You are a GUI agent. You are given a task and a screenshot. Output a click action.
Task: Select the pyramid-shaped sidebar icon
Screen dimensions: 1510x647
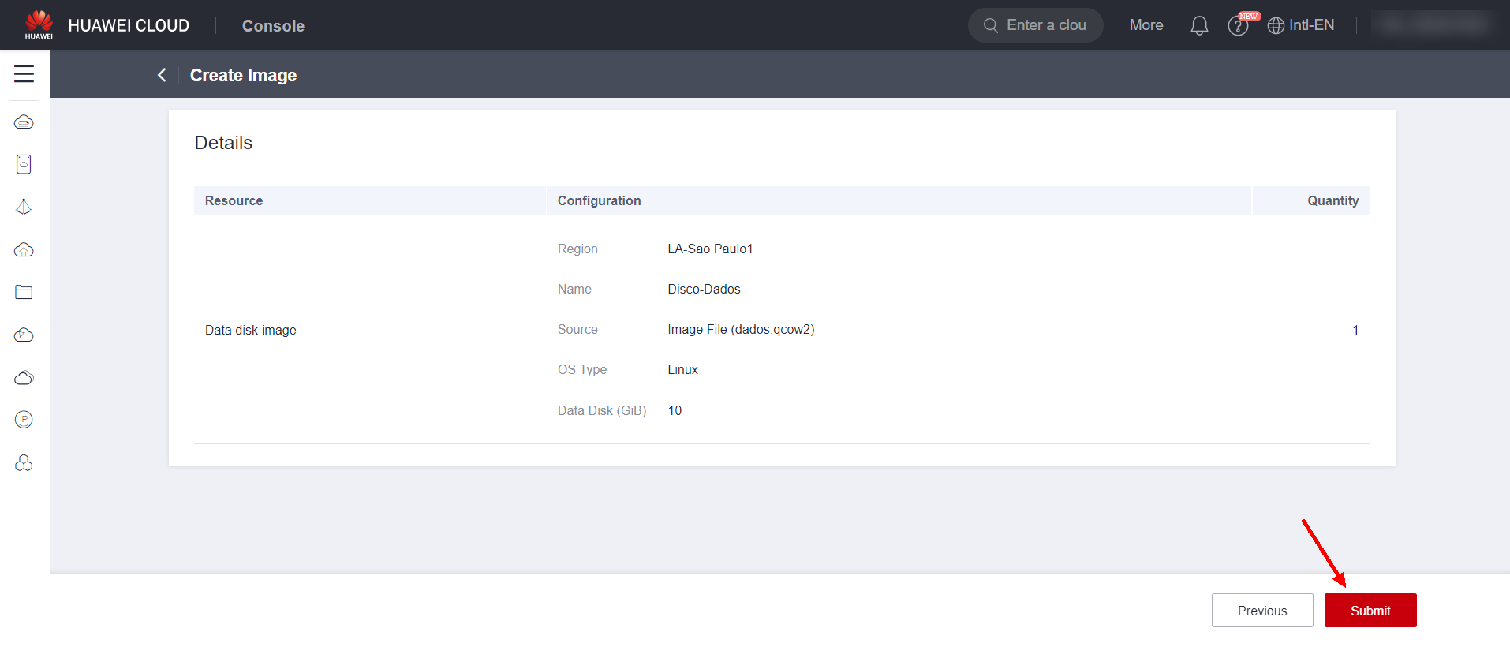click(x=24, y=207)
